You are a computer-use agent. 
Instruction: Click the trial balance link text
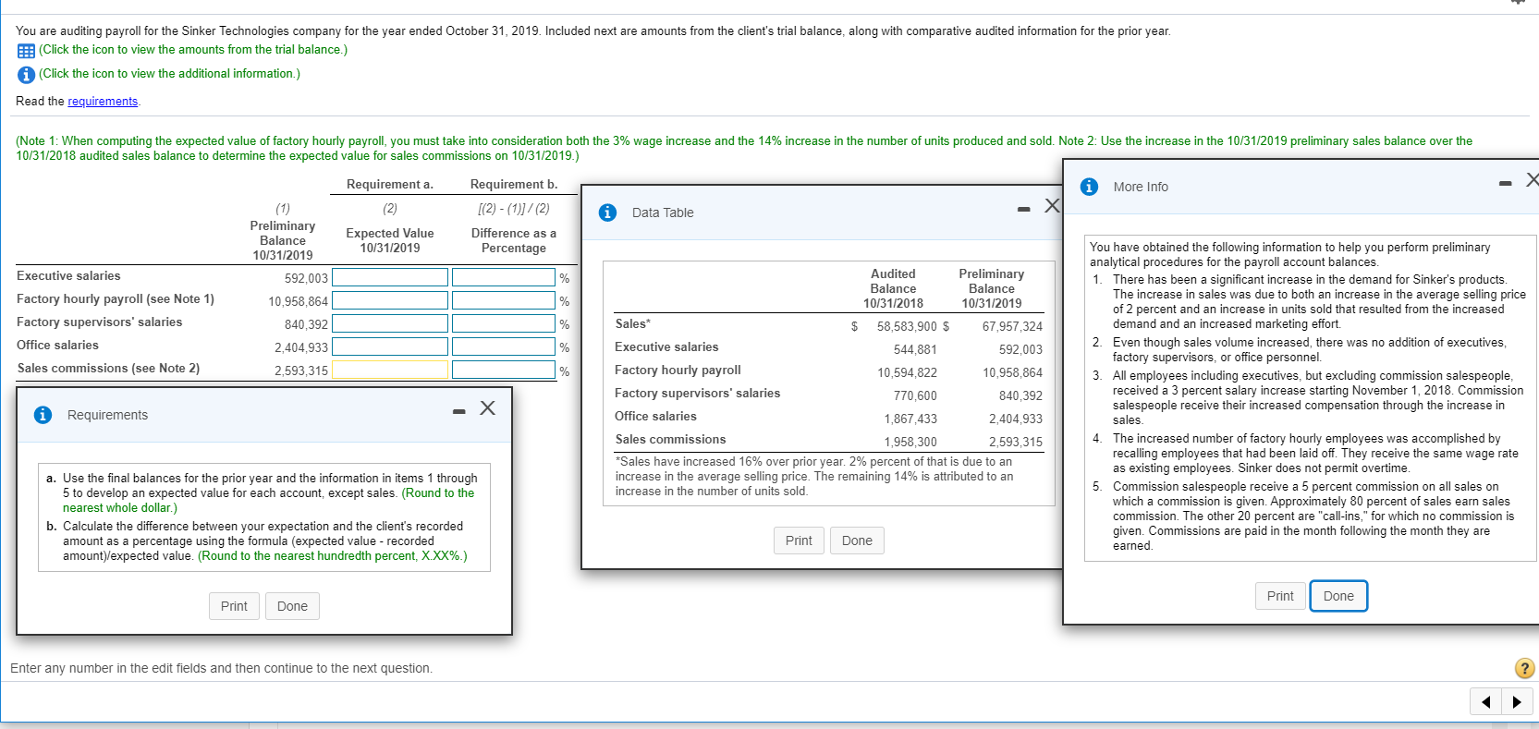(193, 50)
